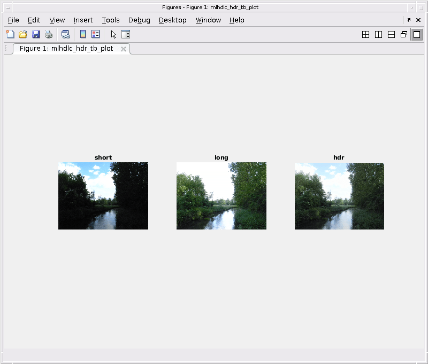Image resolution: width=428 pixels, height=364 pixels.
Task: Activate the Edit Plot arrow tool
Action: 113,34
